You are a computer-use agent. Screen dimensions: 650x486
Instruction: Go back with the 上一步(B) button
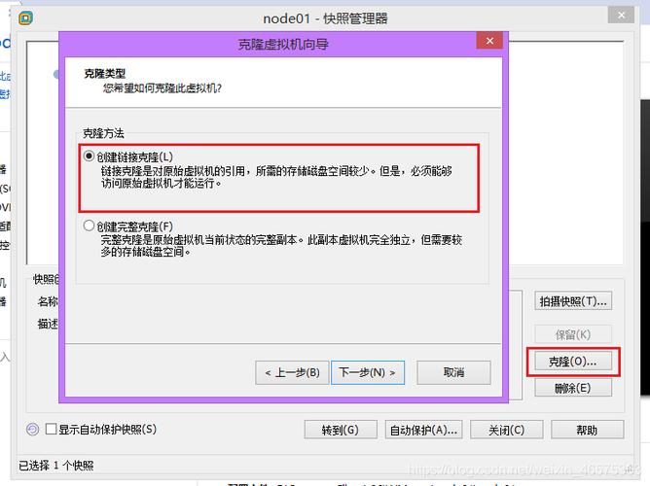point(292,372)
